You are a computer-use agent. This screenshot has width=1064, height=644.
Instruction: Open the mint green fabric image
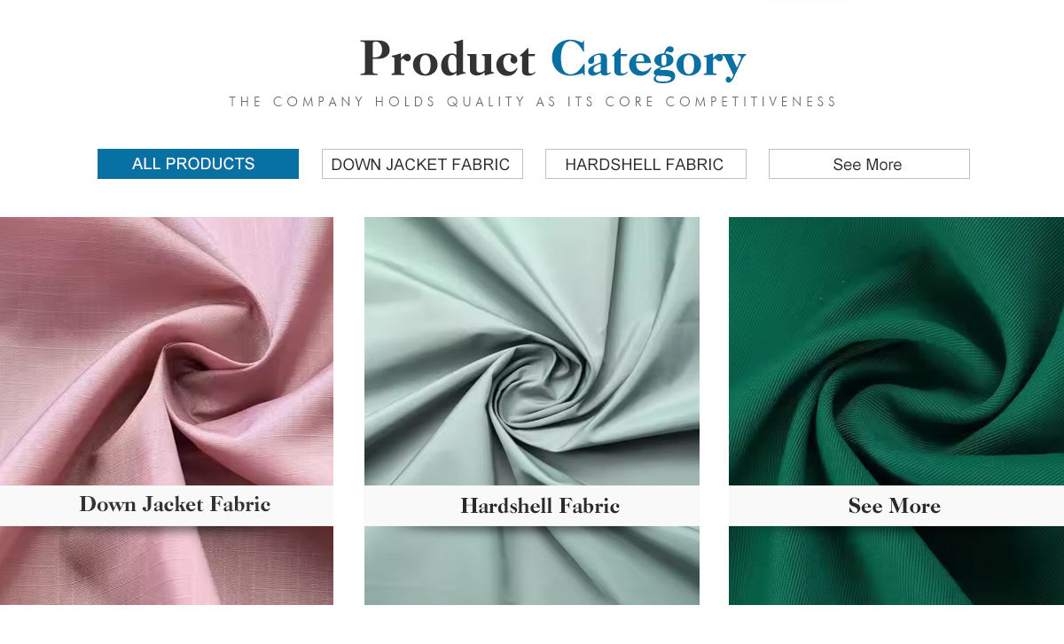(x=532, y=351)
